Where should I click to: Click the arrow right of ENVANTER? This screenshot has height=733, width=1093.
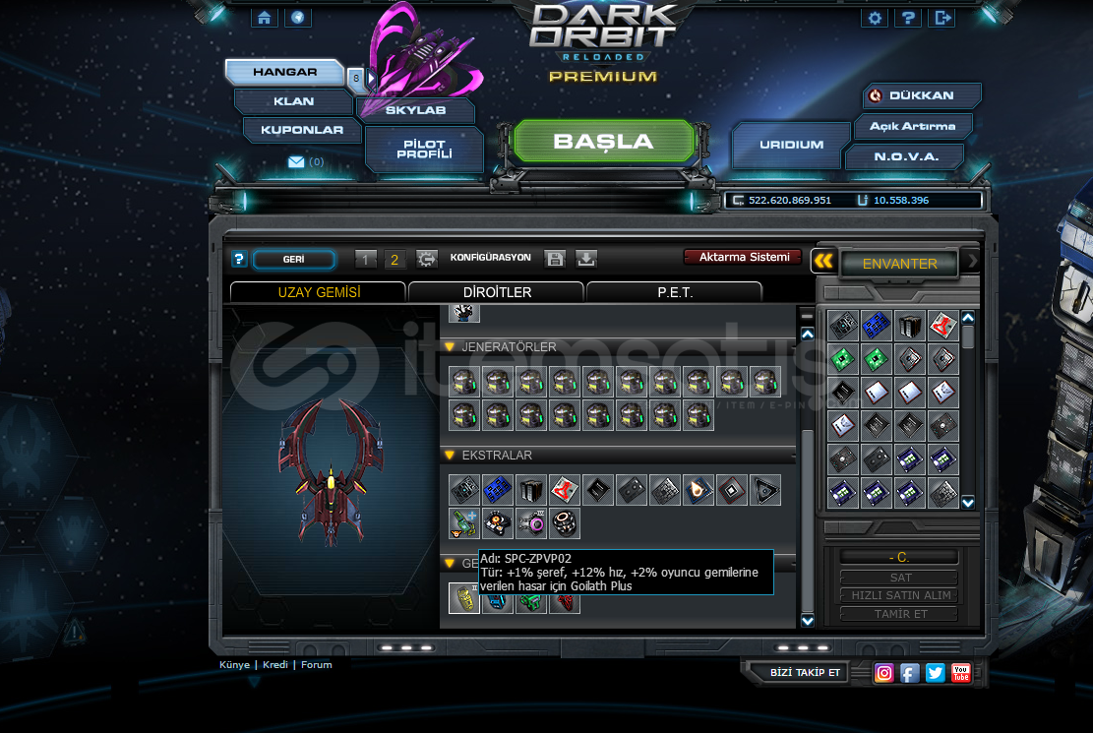point(972,262)
